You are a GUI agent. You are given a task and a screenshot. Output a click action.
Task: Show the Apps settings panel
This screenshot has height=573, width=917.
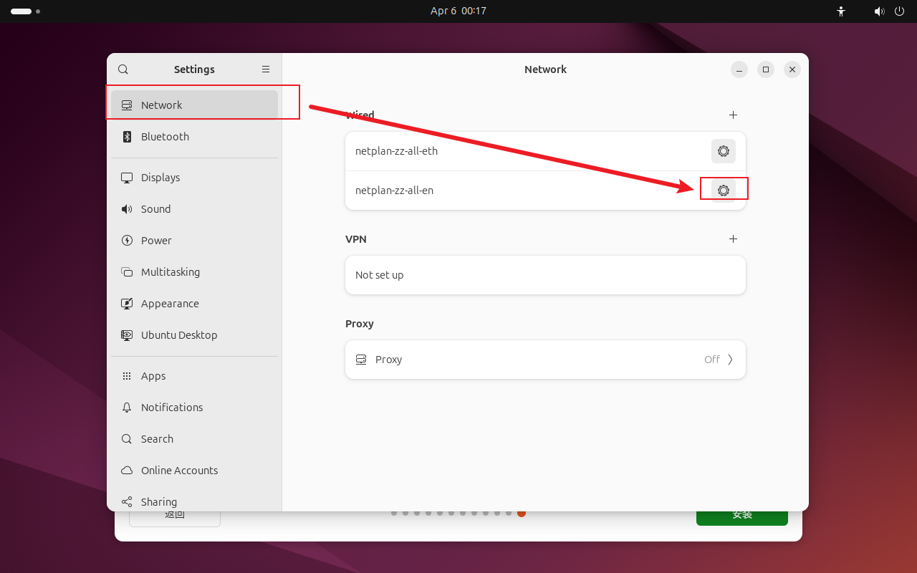coord(194,376)
